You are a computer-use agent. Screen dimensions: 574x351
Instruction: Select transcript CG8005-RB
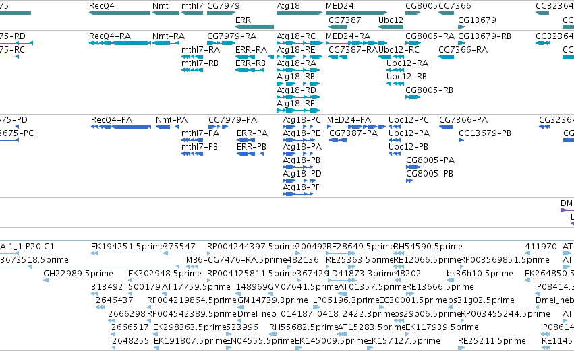click(413, 97)
